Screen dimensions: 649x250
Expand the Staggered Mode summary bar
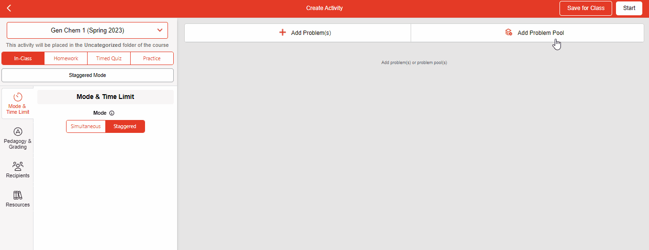click(x=88, y=75)
